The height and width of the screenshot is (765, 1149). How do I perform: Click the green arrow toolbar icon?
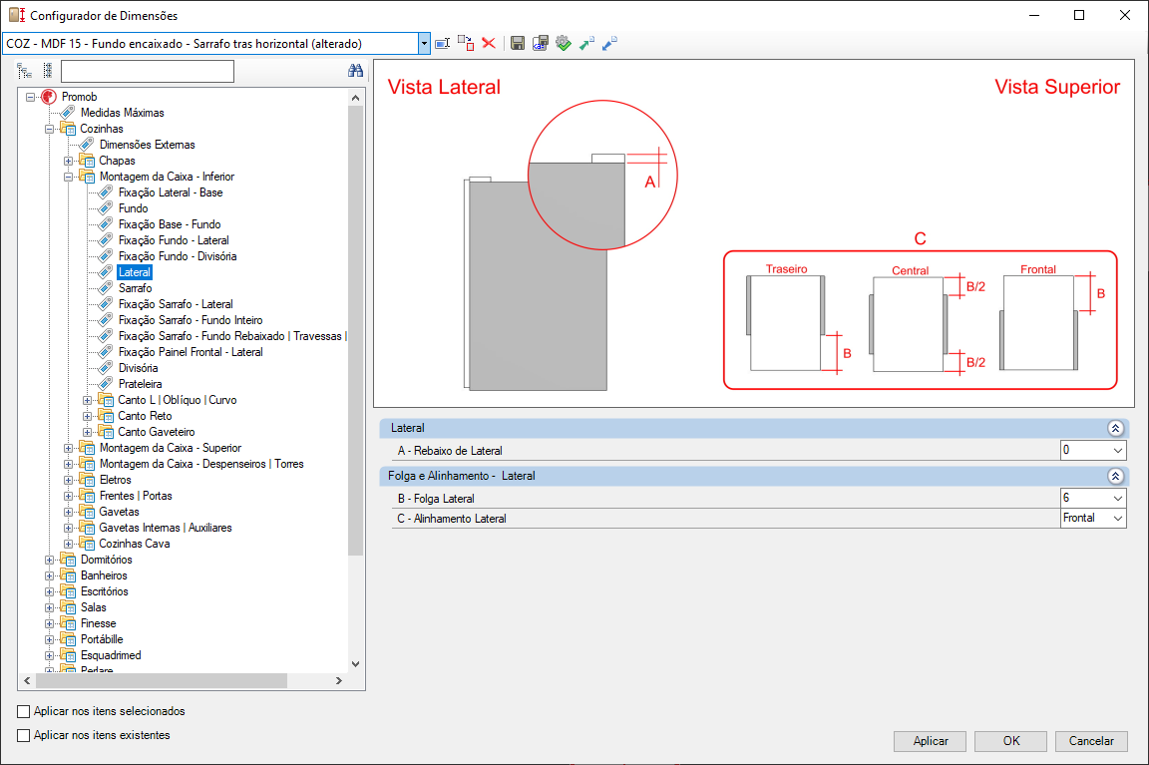586,43
